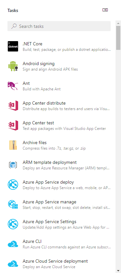Click 'Compress files into .7z' description
Viewport: 121px width, 273px height.
point(54,149)
